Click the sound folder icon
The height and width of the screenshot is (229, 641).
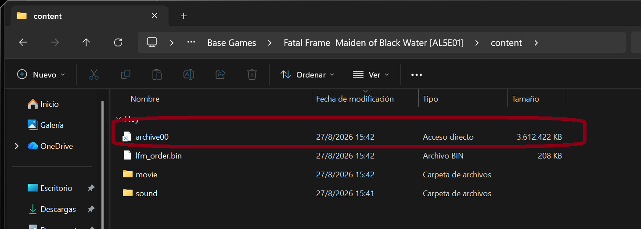click(127, 193)
